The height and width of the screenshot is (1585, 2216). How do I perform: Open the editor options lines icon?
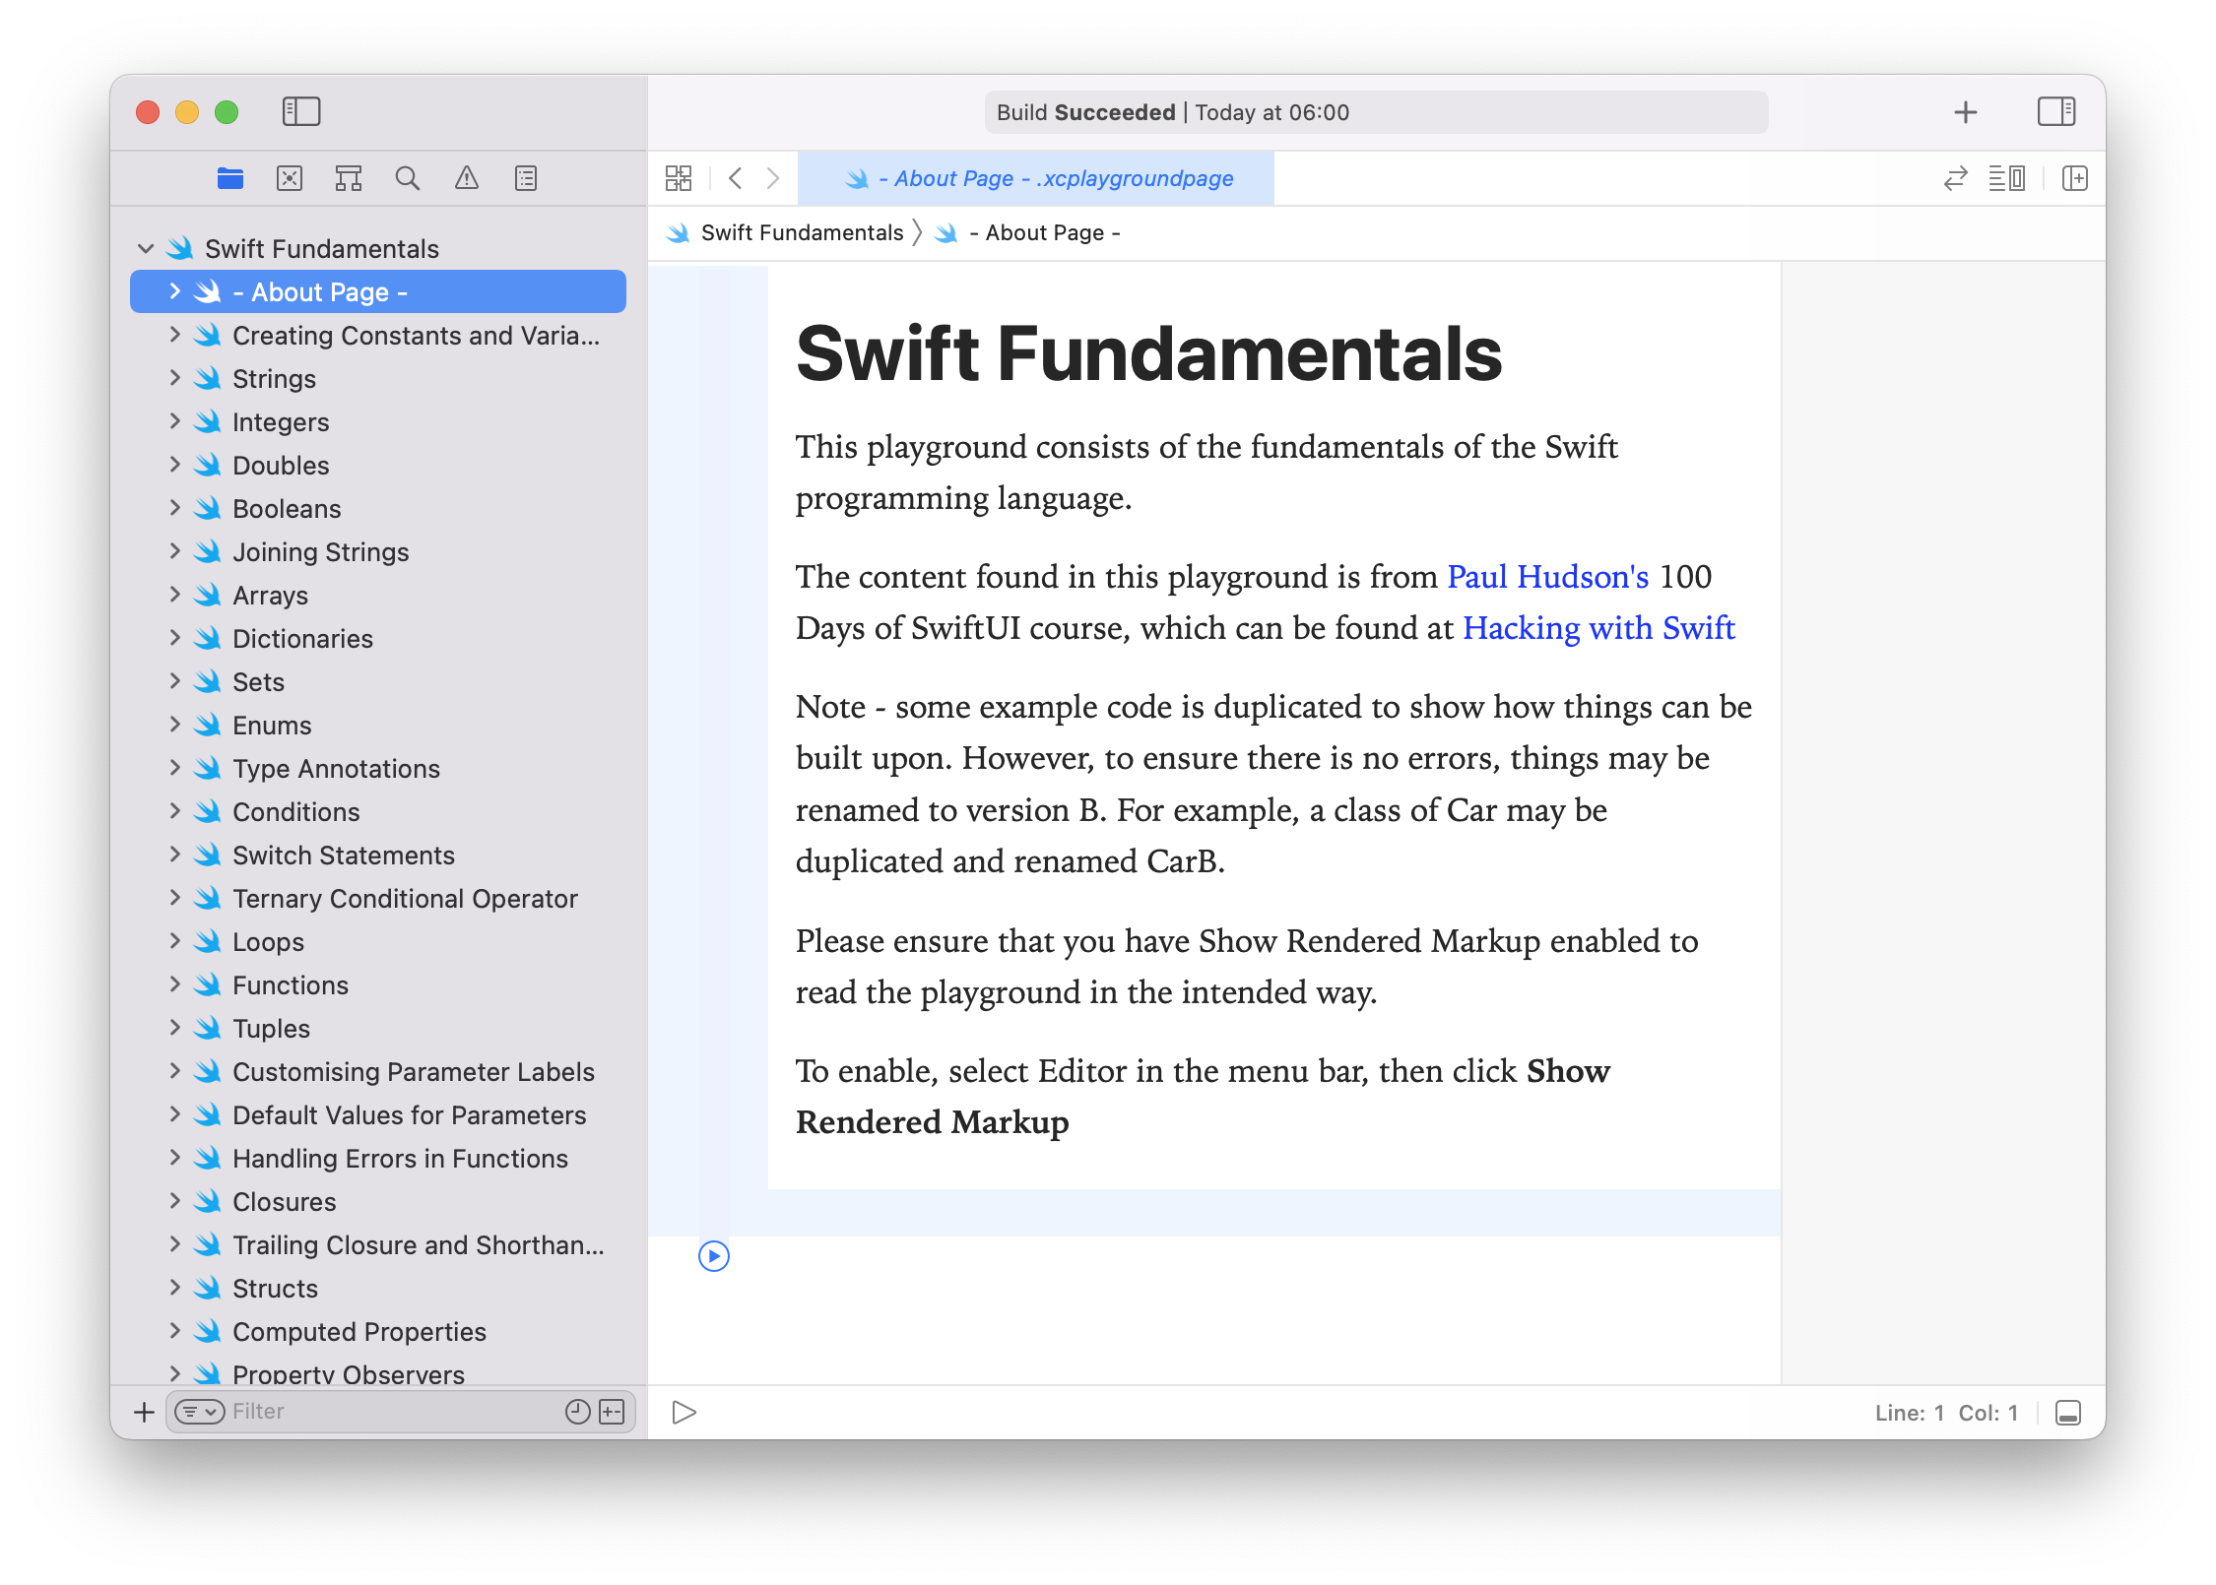[2007, 178]
